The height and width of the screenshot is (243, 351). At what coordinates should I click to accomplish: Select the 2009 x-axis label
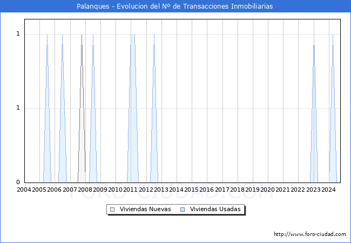pos(100,190)
